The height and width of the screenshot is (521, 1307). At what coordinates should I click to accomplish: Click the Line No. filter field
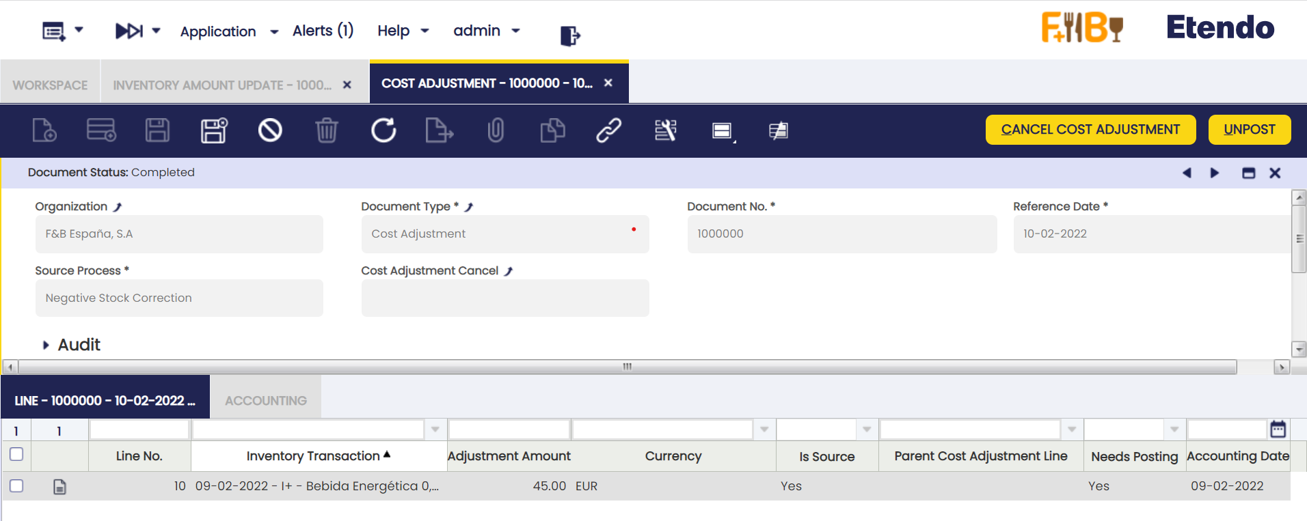coord(139,430)
